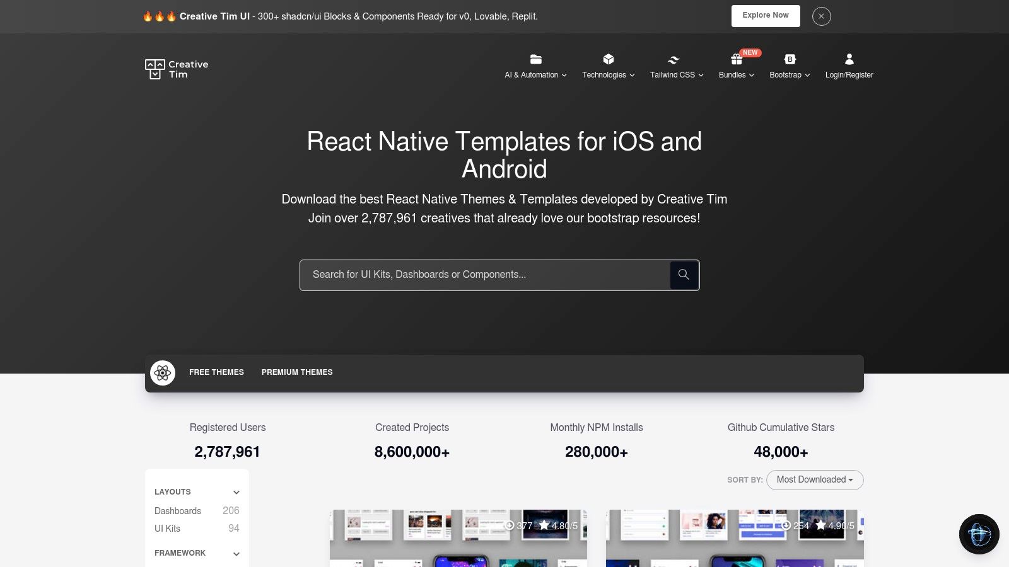Open the Most Downloaded sort dropdown
Image resolution: width=1009 pixels, height=567 pixels.
point(814,479)
